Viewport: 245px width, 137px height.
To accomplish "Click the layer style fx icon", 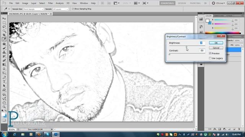I will (215, 129).
